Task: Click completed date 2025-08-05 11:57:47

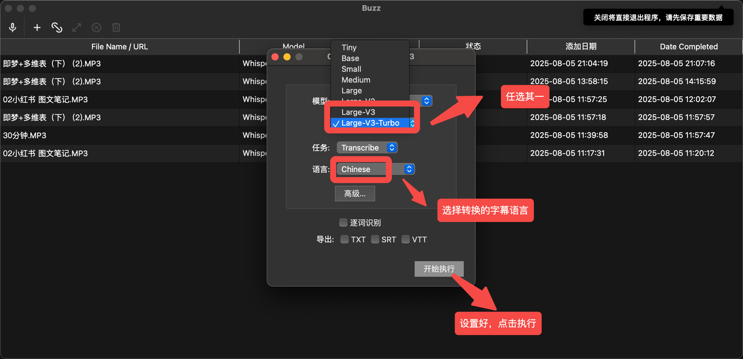Action: coord(676,135)
